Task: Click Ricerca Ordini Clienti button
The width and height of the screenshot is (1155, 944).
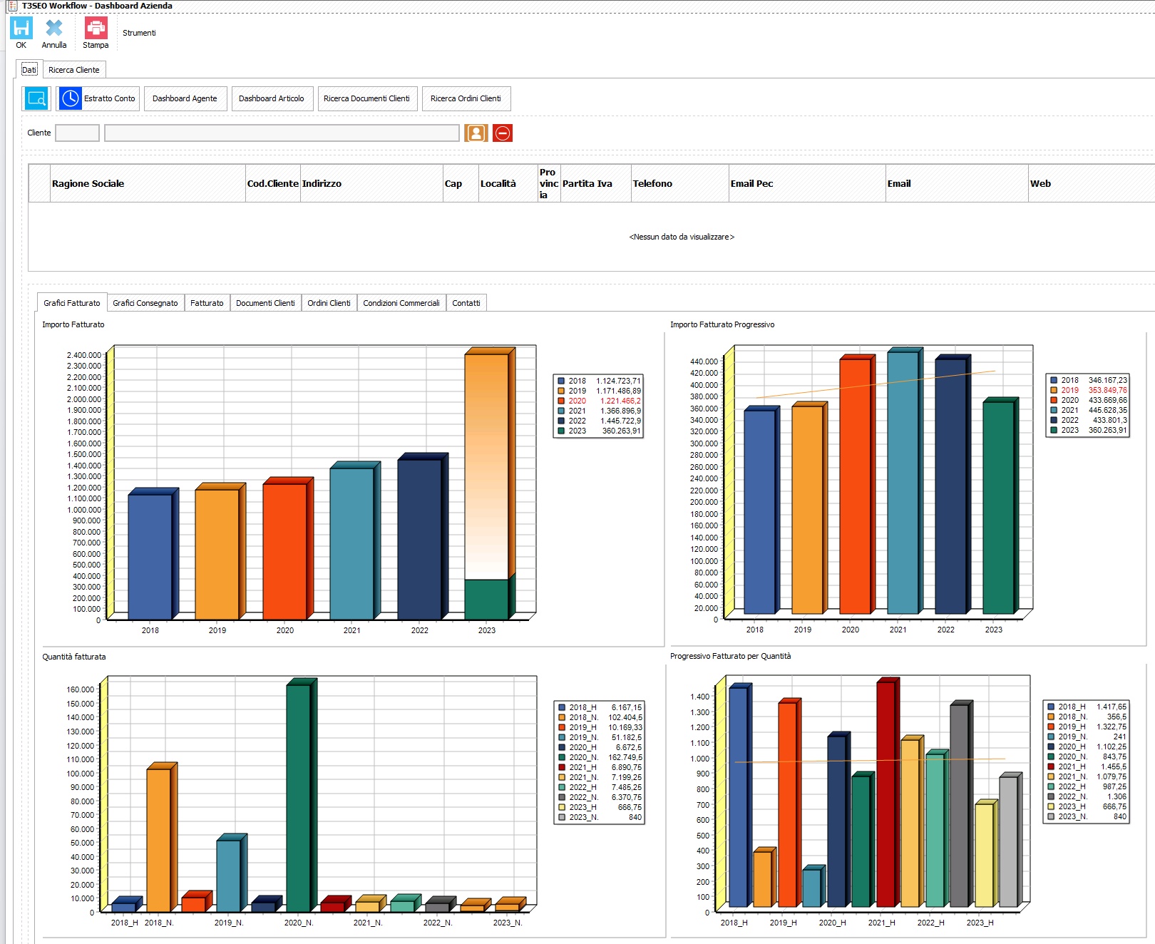Action: pos(466,98)
